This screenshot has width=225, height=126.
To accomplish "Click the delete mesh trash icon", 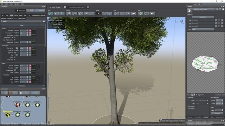I will click(x=223, y=9).
